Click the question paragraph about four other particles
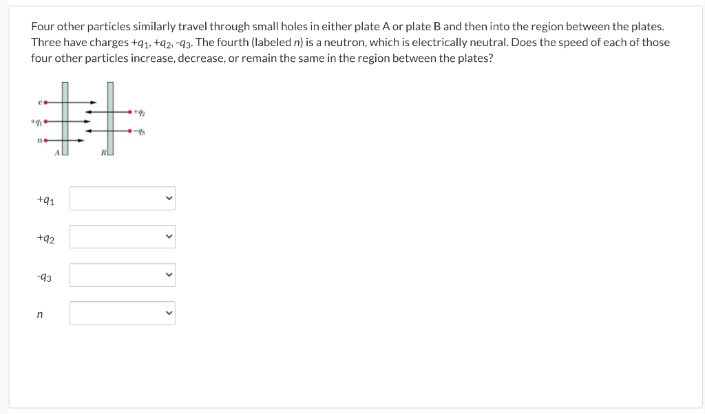The width and height of the screenshot is (705, 414). (350, 42)
